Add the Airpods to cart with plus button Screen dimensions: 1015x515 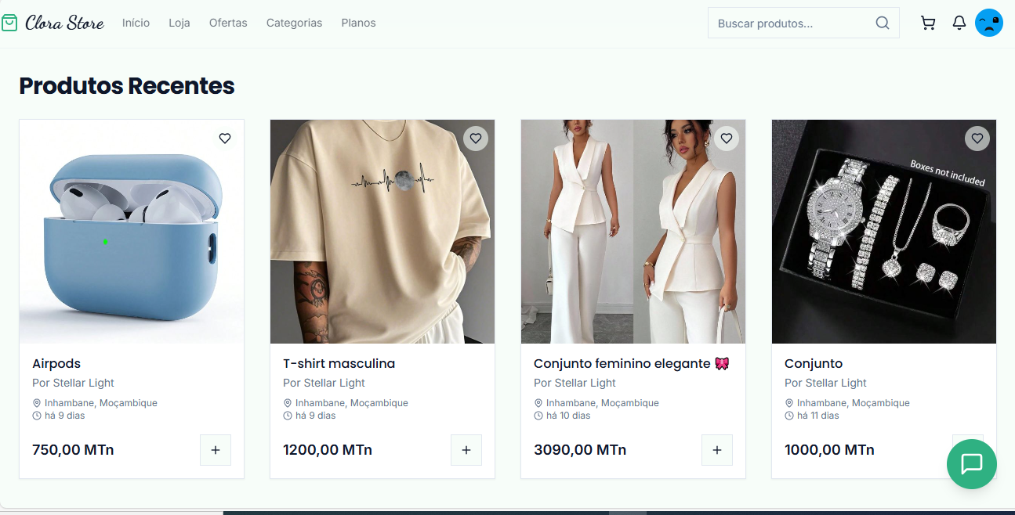click(x=216, y=449)
